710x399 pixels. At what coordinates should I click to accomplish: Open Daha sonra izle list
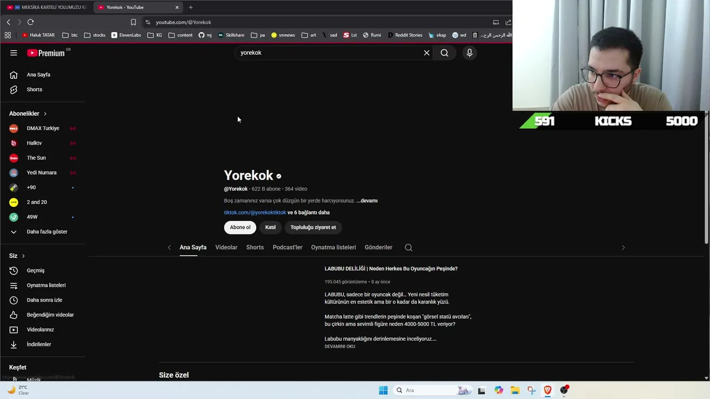(43, 300)
